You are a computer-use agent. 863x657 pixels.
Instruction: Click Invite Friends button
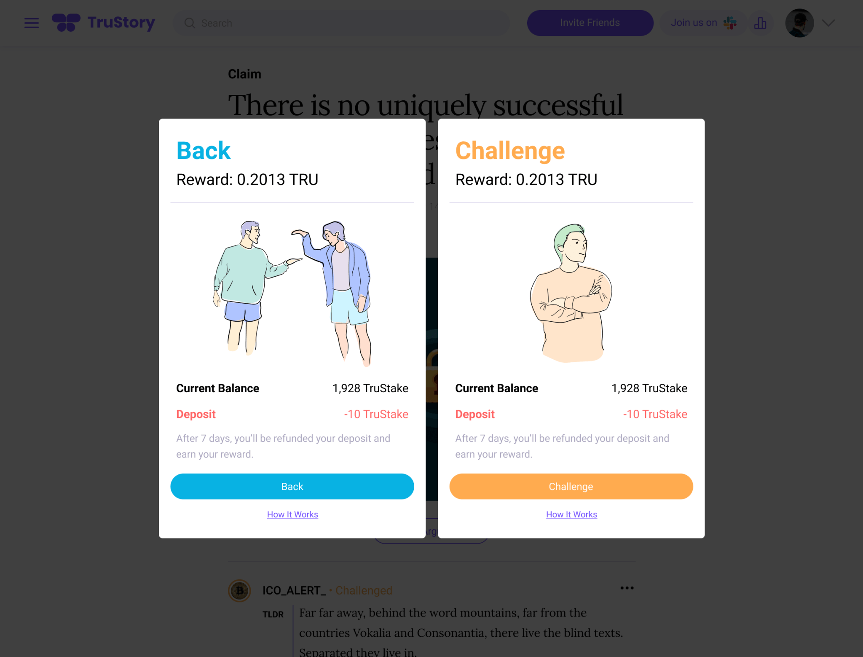(590, 23)
